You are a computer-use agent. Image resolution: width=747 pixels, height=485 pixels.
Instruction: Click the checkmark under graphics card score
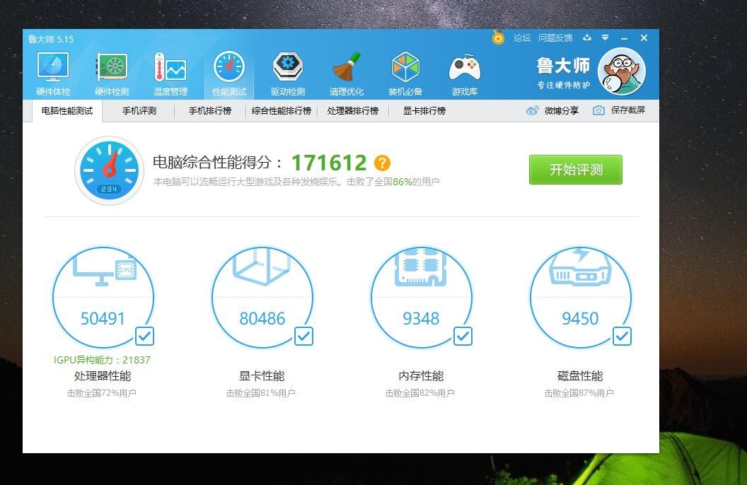(303, 337)
